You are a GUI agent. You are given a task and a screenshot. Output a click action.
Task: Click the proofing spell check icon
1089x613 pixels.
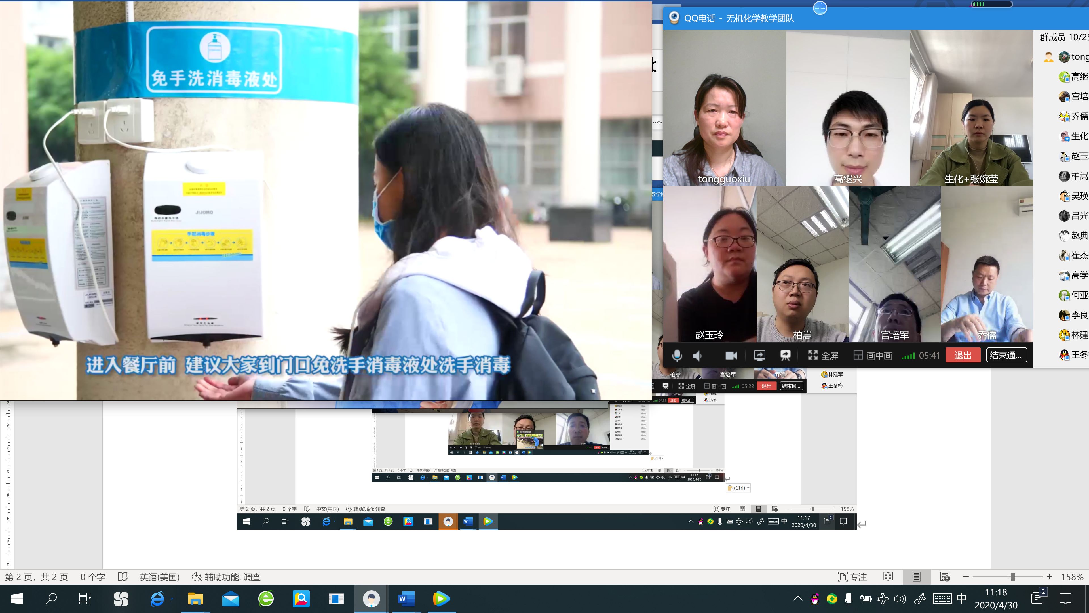coord(123,577)
